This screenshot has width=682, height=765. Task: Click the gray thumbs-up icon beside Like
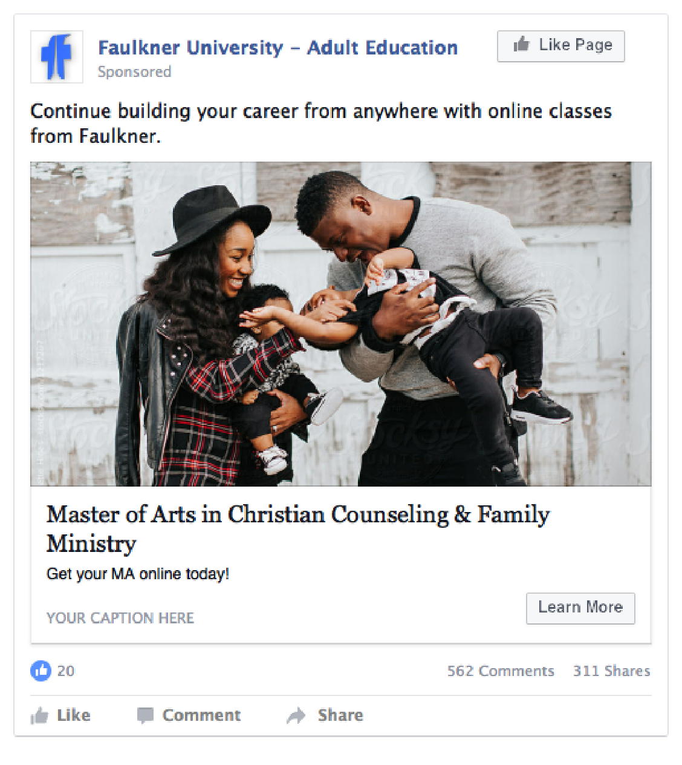point(40,716)
